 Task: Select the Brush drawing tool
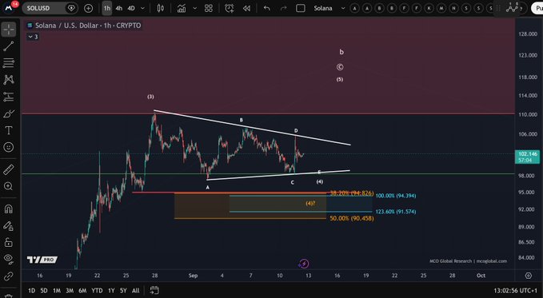(9, 113)
